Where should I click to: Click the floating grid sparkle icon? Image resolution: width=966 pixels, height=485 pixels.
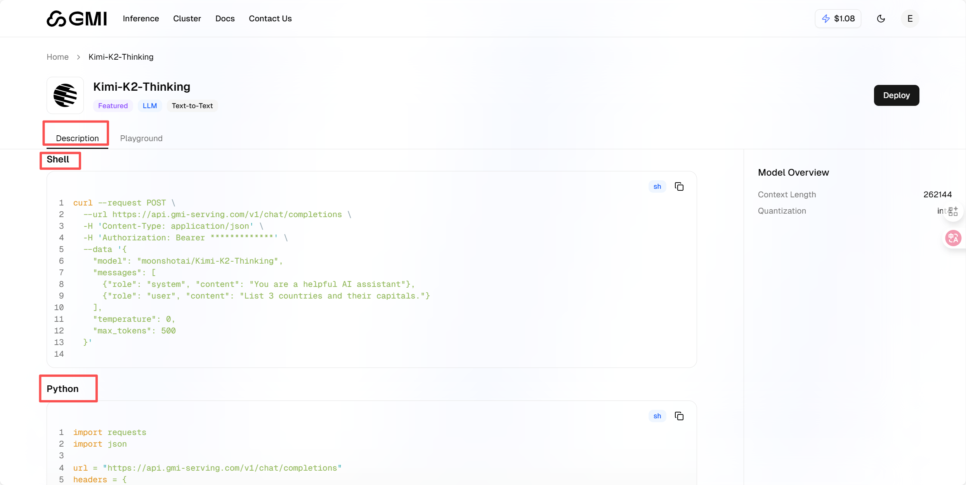[953, 212]
